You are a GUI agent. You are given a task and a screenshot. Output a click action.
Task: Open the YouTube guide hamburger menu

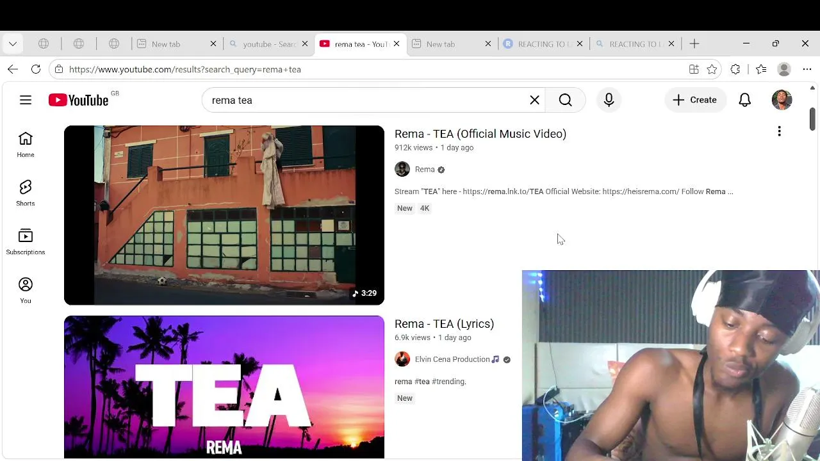[x=26, y=100]
